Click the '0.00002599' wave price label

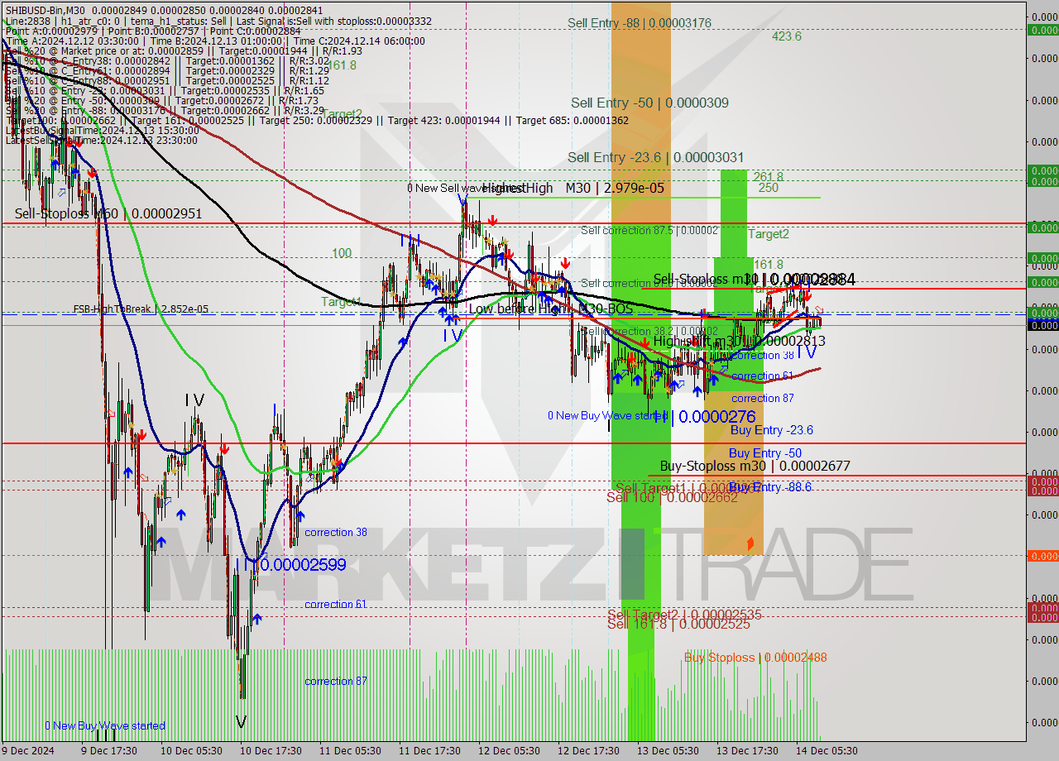click(x=303, y=565)
